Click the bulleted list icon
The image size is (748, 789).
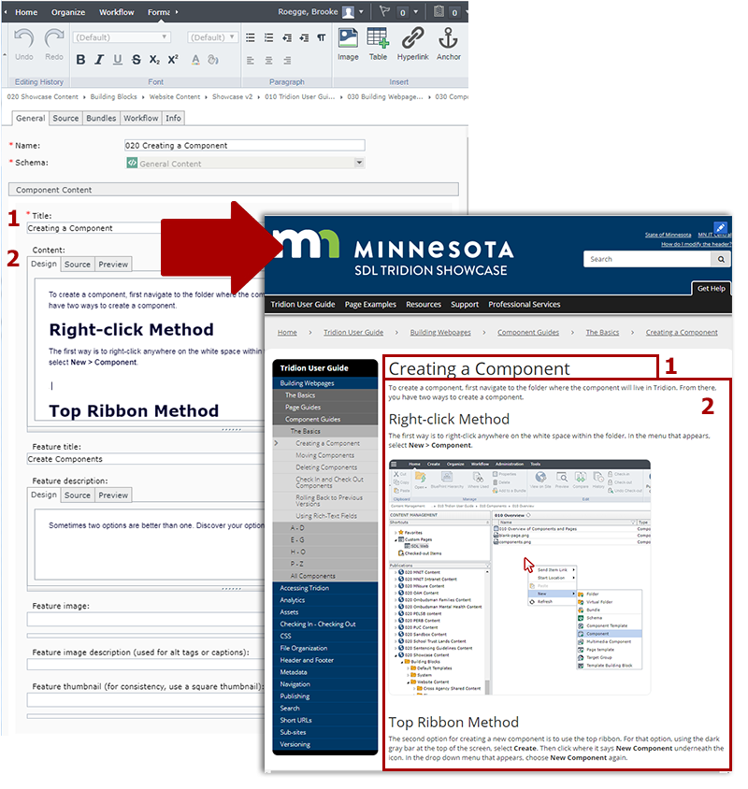pyautogui.click(x=250, y=38)
